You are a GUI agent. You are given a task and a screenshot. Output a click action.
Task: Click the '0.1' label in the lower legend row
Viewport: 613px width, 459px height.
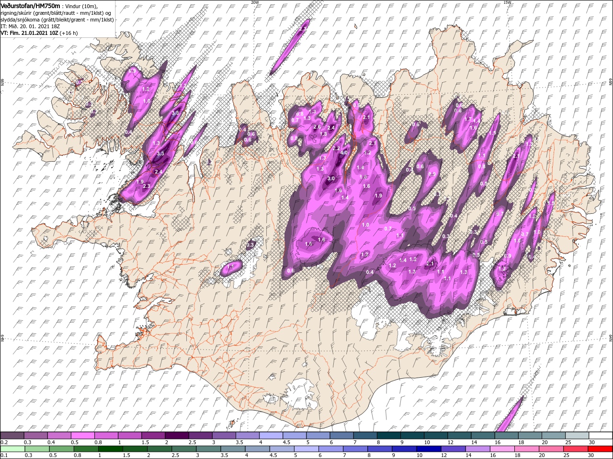click(4, 456)
